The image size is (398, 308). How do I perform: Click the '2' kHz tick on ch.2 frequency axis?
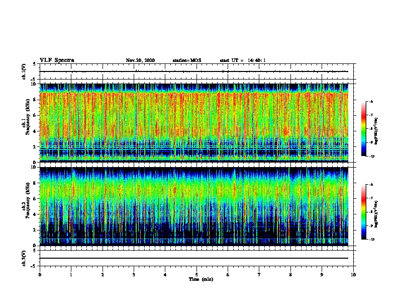(x=35, y=230)
